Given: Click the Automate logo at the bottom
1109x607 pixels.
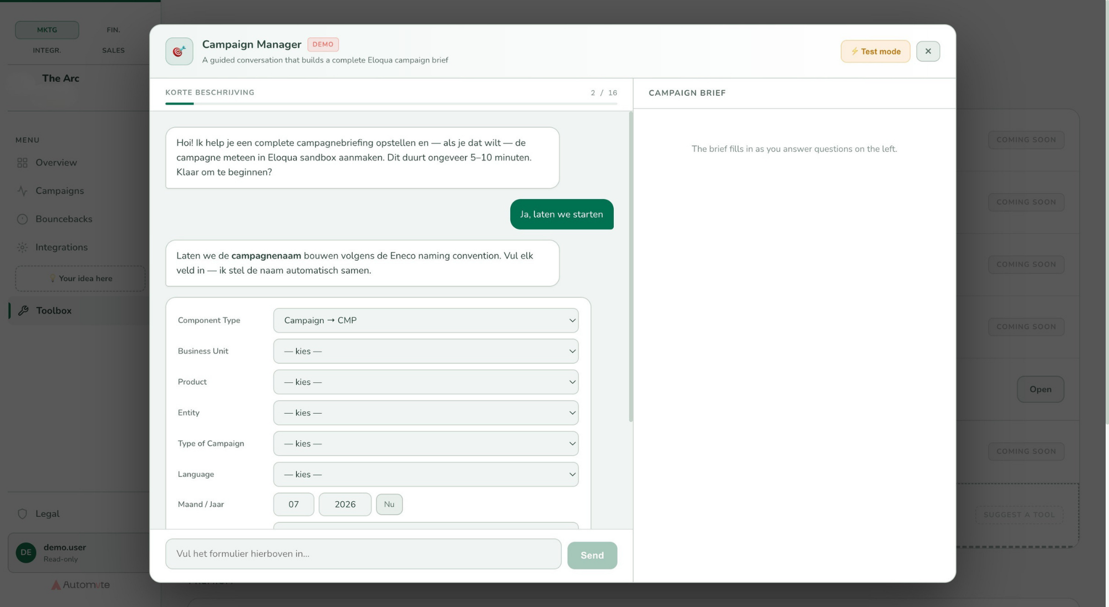Looking at the screenshot, I should click(81, 585).
